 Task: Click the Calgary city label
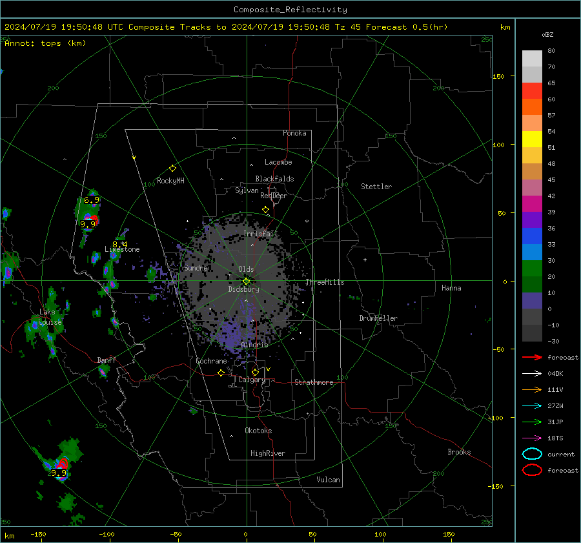pyautogui.click(x=252, y=380)
